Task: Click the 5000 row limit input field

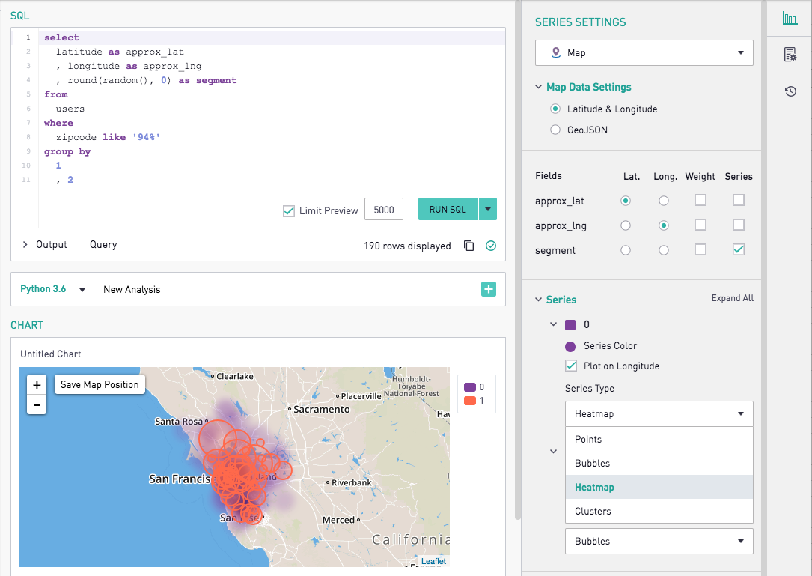Action: [383, 210]
